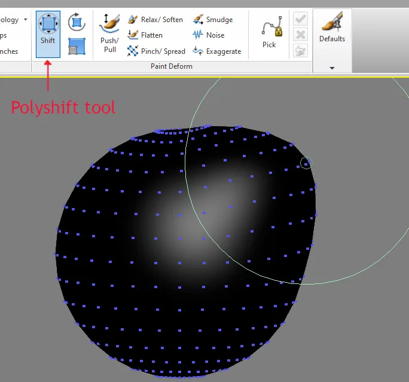The height and width of the screenshot is (382, 409).
Task: Select the Shift polyshift tool
Action: (x=48, y=34)
